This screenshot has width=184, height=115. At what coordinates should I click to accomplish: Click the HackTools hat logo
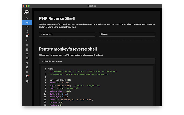[x=27, y=12]
